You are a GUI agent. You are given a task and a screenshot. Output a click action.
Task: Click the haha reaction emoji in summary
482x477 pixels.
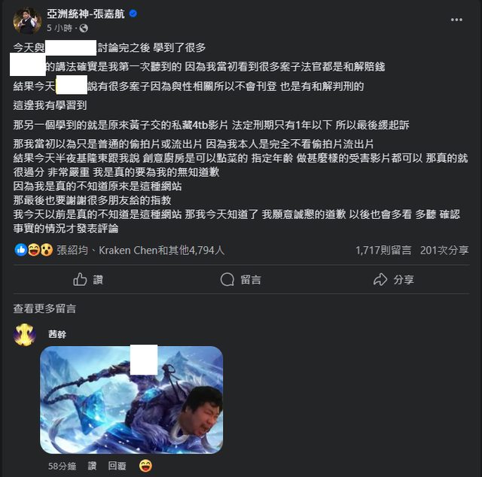(x=33, y=250)
